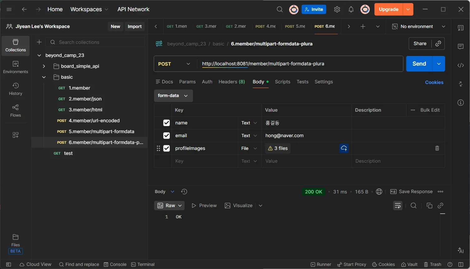This screenshot has height=269, width=470.
Task: Open the network globe icon
Action: (x=379, y=192)
